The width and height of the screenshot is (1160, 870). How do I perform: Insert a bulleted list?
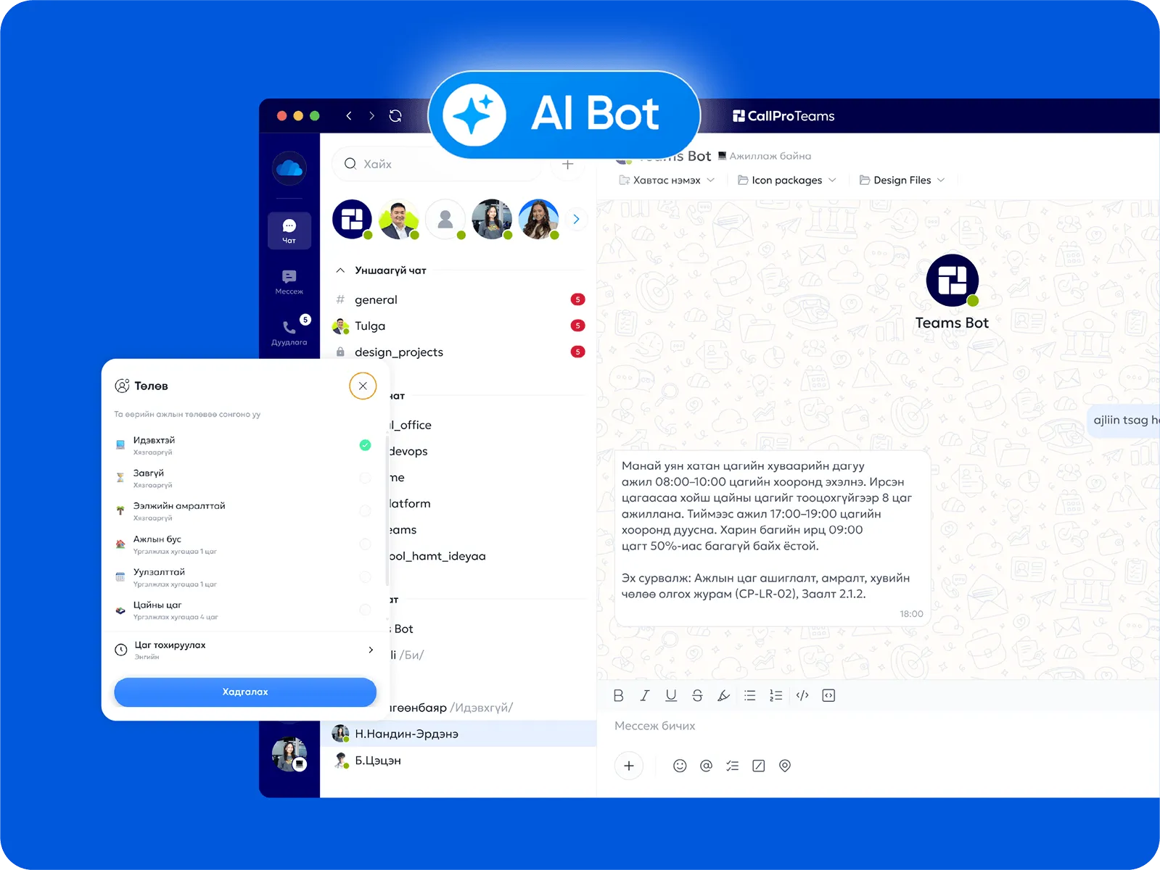click(x=750, y=695)
